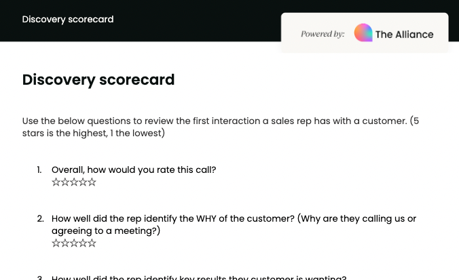Give the overall call four stars
Image resolution: width=459 pixels, height=280 pixels.
(83, 182)
